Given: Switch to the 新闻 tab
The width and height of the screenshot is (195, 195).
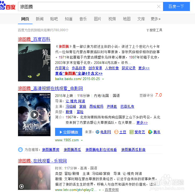Looking at the screenshot, I should click(x=39, y=19).
